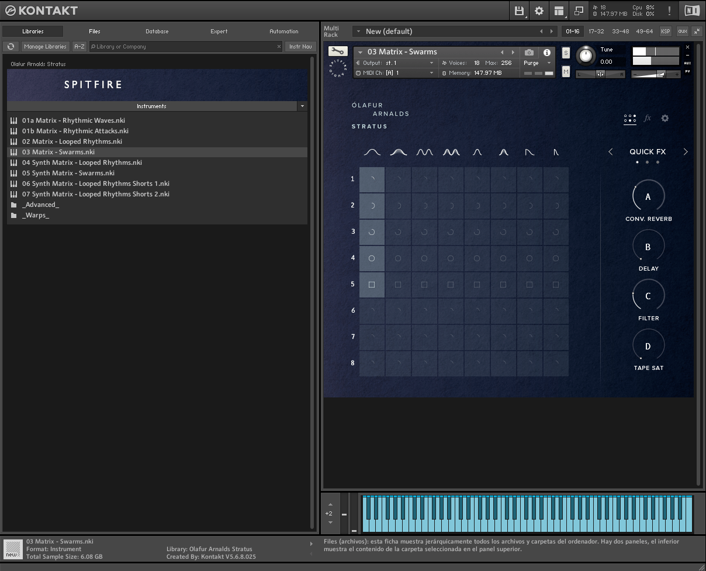This screenshot has width=706, height=571.
Task: Select the seventh sharp attack column icon
Action: (x=529, y=152)
